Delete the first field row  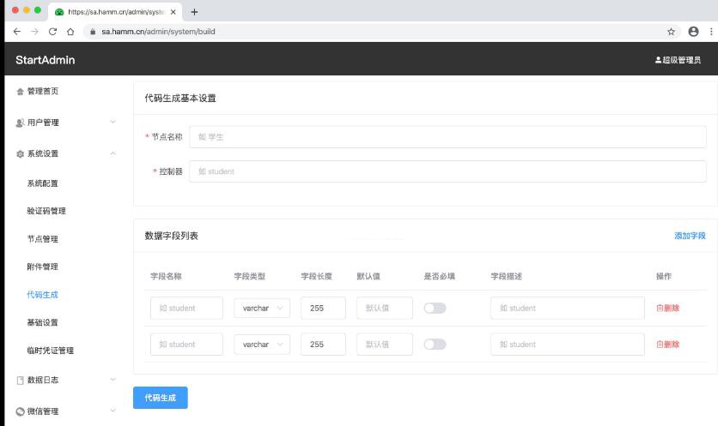pos(667,308)
